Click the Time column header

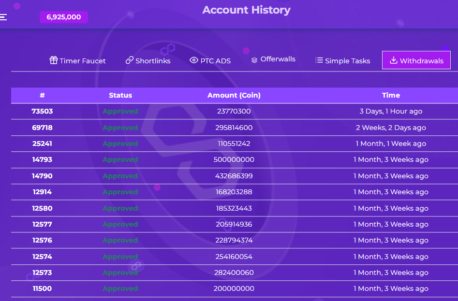coord(391,95)
